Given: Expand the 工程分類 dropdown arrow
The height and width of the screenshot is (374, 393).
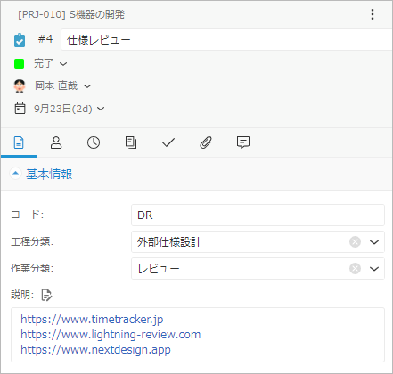Looking at the screenshot, I should coord(374,242).
